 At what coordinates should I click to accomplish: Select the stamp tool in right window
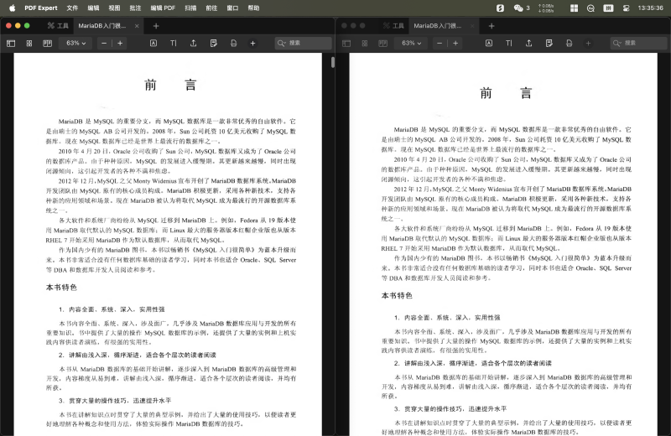(x=568, y=43)
